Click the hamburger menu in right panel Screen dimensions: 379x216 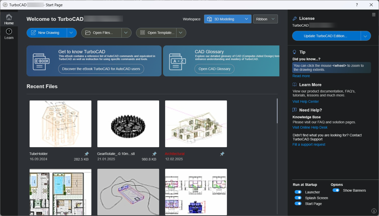point(373,15)
